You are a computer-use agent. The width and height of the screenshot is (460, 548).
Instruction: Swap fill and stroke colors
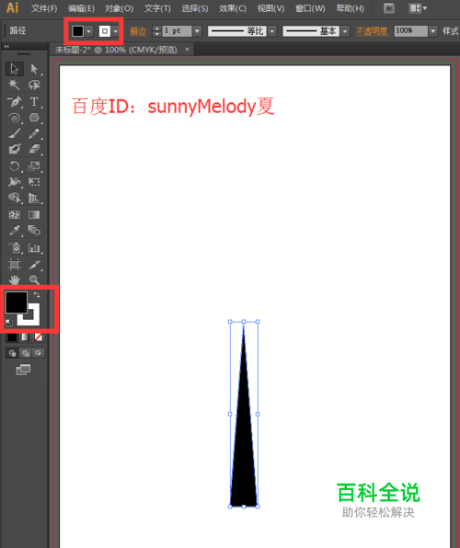click(x=37, y=295)
